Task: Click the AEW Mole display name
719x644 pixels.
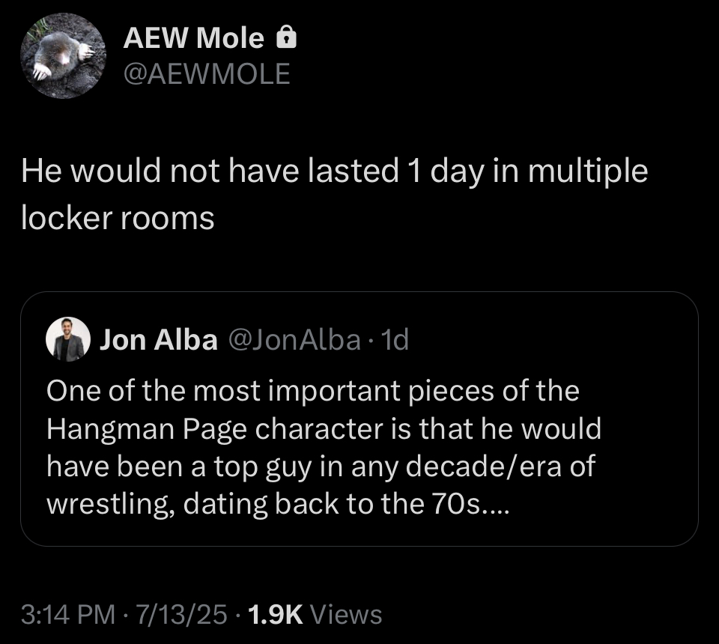Action: click(193, 38)
